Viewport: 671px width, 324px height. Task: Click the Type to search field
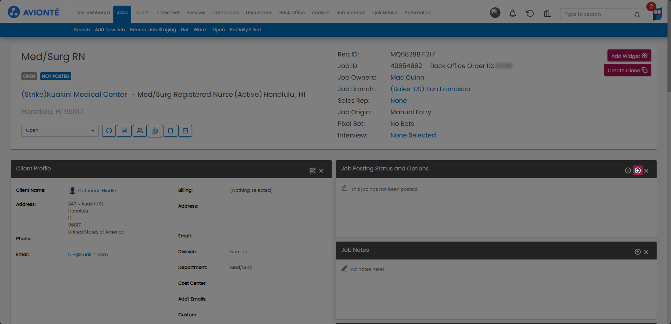pos(602,14)
